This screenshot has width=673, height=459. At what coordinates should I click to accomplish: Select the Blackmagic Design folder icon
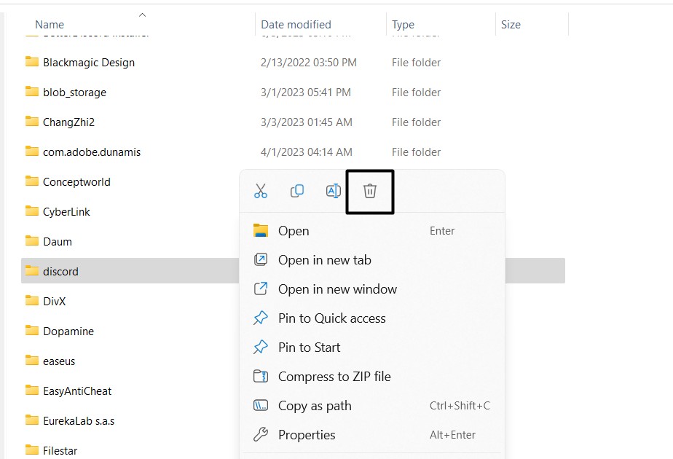click(32, 62)
